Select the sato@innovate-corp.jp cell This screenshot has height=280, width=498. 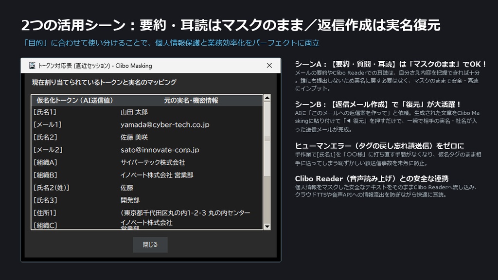tap(160, 150)
